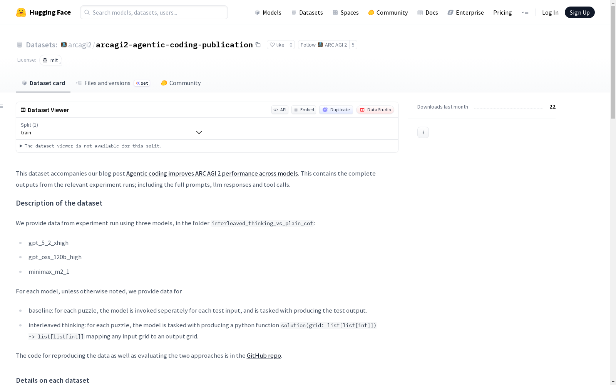The width and height of the screenshot is (616, 385).
Task: Click the like count 0 badge
Action: [291, 45]
